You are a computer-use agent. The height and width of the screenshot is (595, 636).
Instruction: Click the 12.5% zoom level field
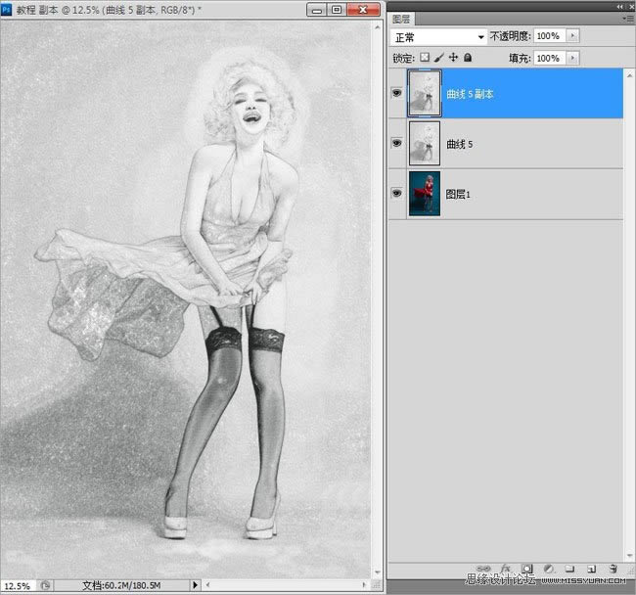pyautogui.click(x=17, y=584)
